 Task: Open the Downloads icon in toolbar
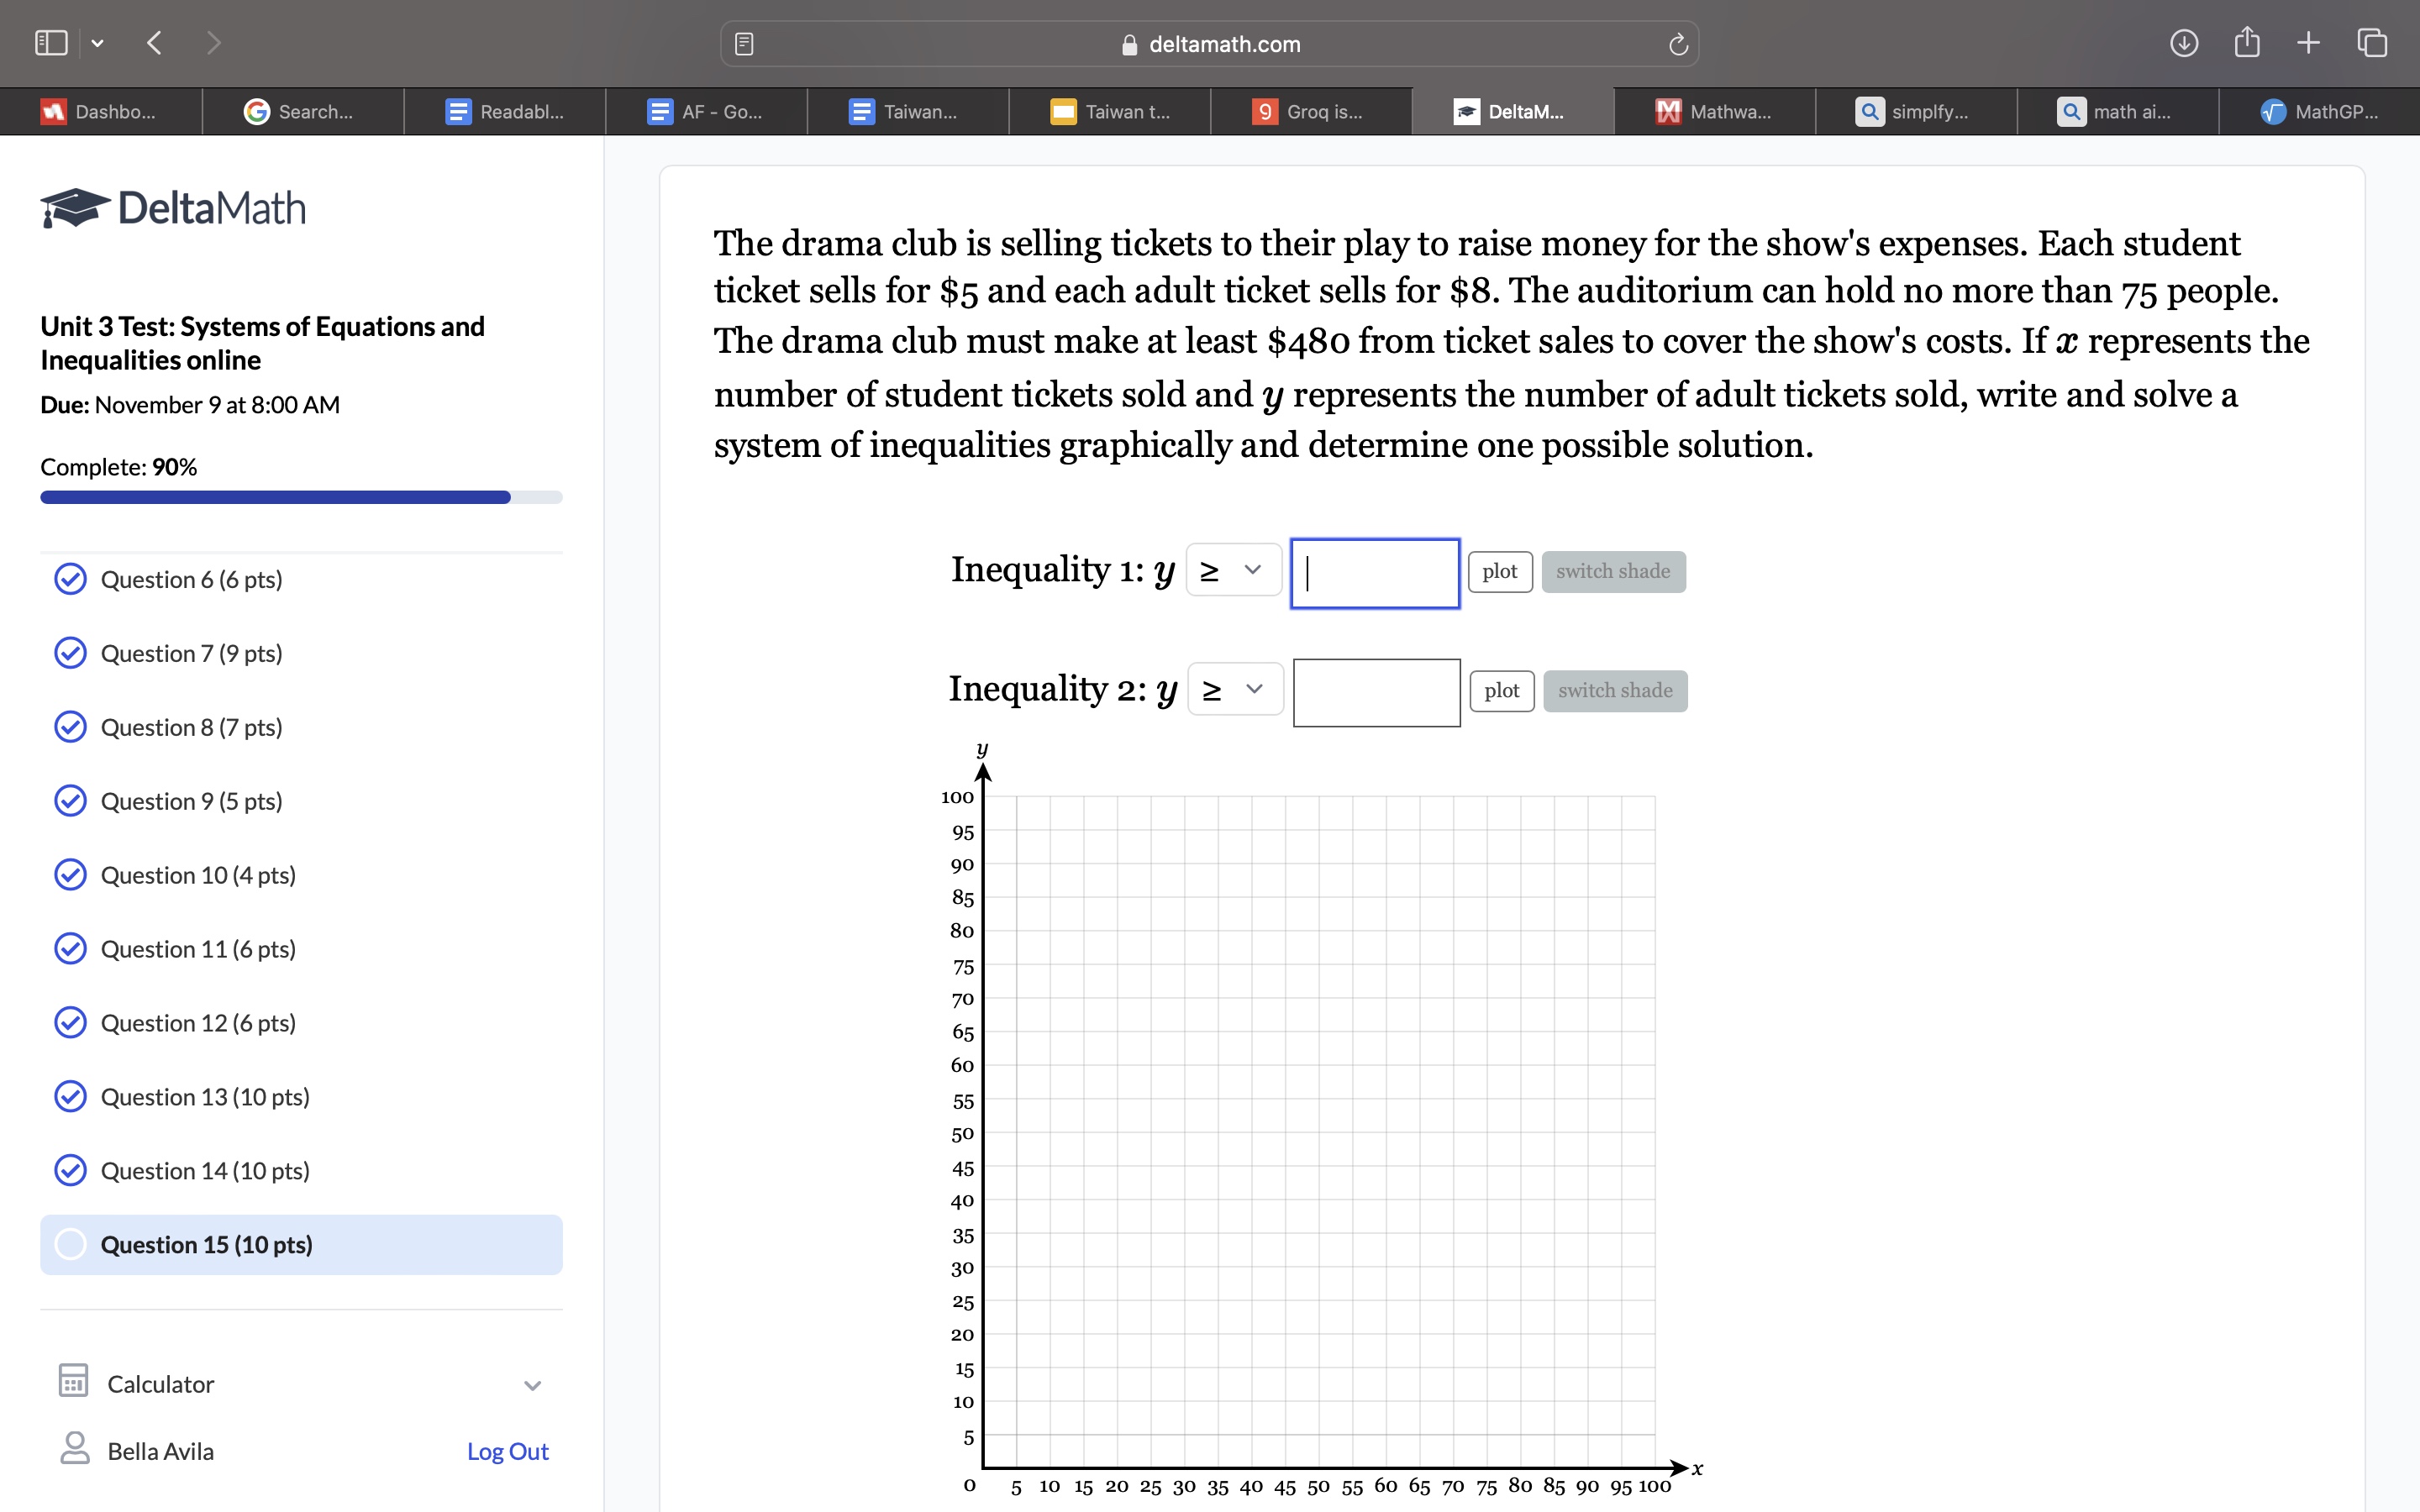[x=2184, y=43]
